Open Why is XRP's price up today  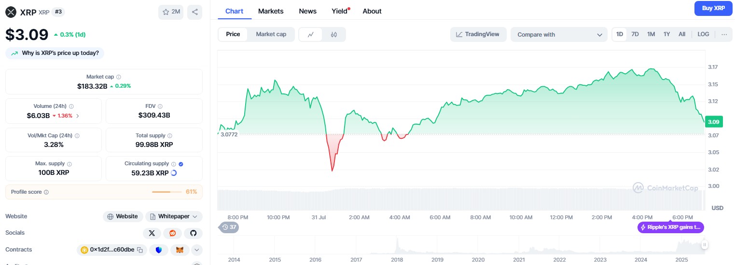(55, 53)
